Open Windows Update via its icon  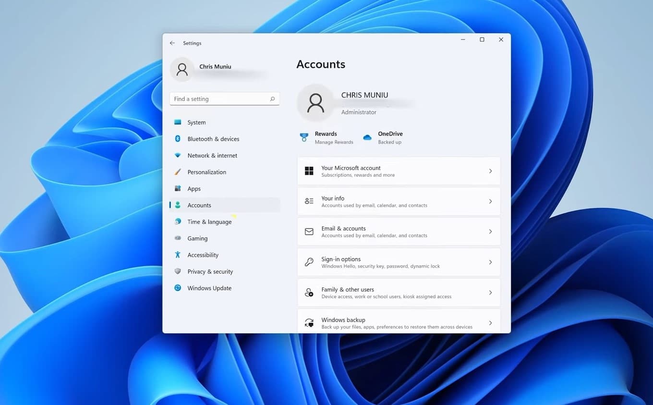pos(178,288)
